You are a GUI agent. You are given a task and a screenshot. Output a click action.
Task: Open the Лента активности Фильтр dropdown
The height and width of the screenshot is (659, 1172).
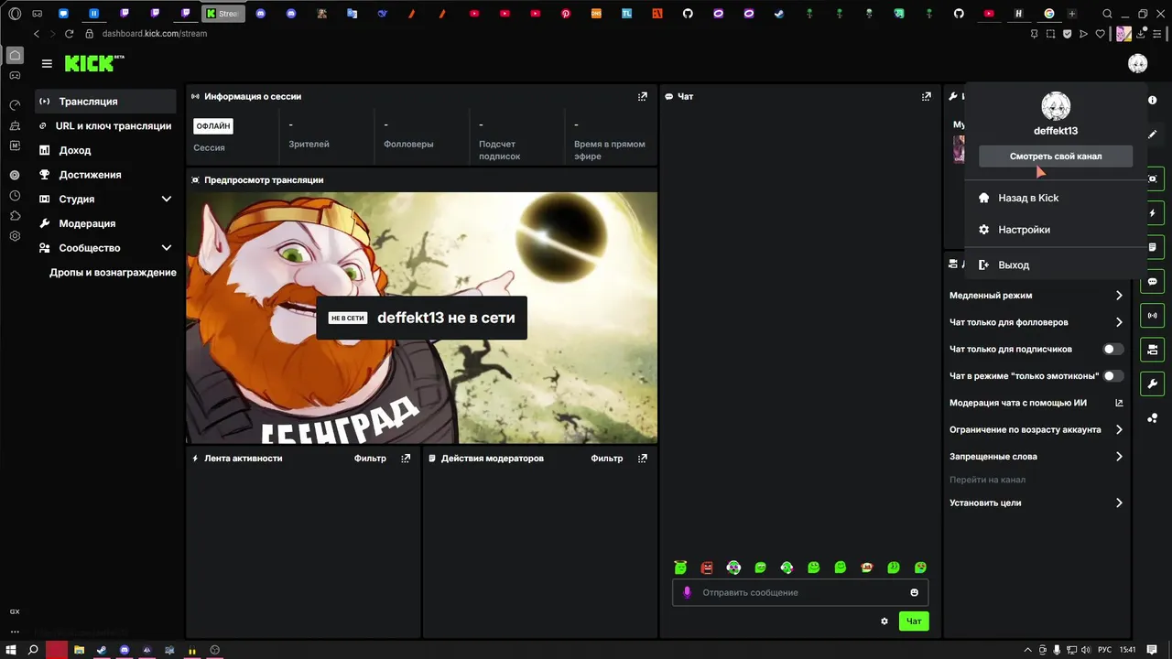pyautogui.click(x=370, y=459)
